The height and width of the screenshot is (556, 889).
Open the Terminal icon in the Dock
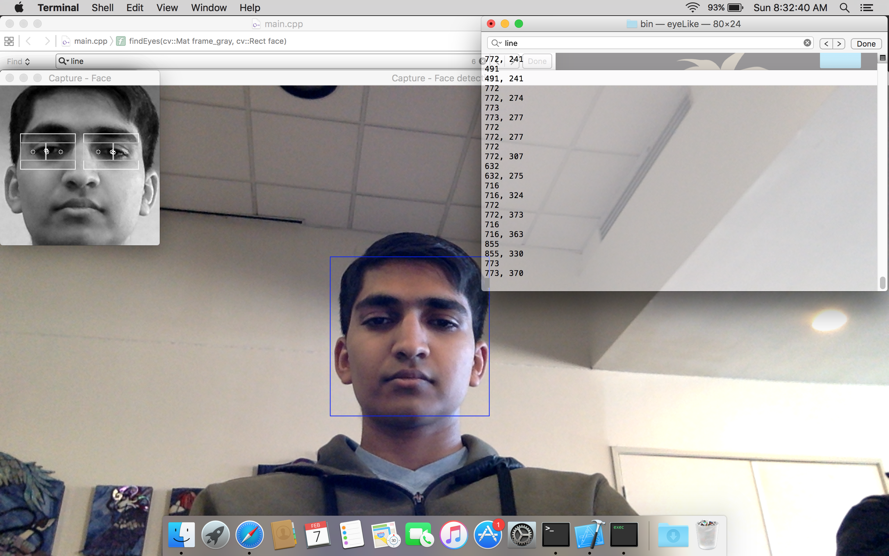click(x=555, y=535)
